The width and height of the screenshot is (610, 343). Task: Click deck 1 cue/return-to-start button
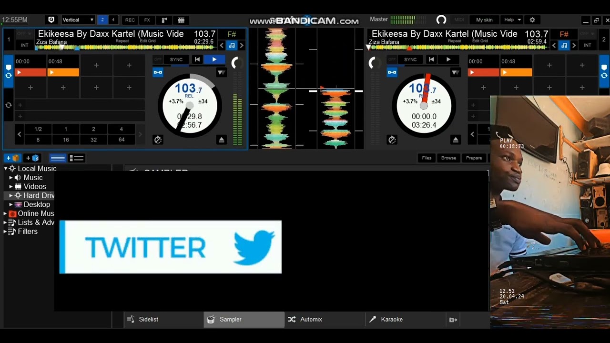[x=197, y=60]
